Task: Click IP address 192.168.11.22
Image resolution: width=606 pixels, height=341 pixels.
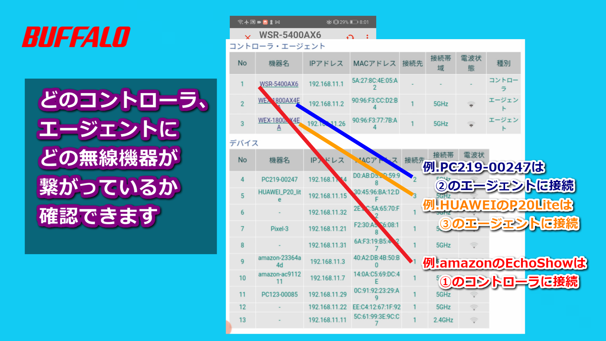Action: (x=327, y=307)
